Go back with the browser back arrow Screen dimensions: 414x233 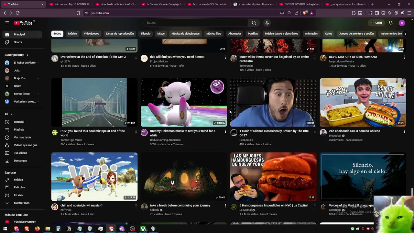pos(5,13)
